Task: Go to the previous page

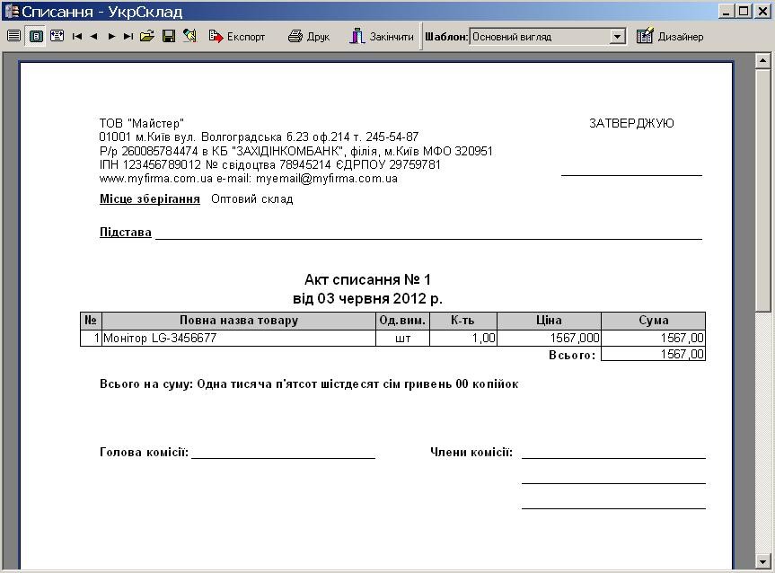Action: tap(94, 36)
